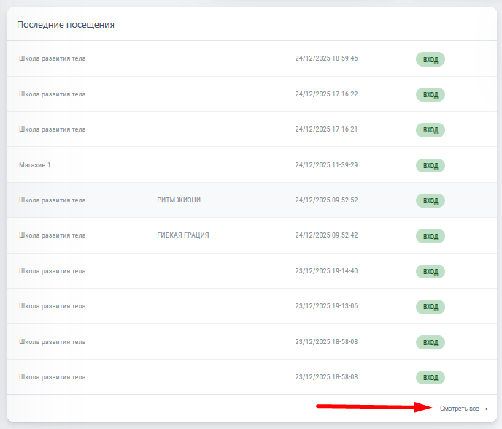Click the arrow icon beside "Смотреть всё"
This screenshot has width=502, height=429.
pos(484,409)
